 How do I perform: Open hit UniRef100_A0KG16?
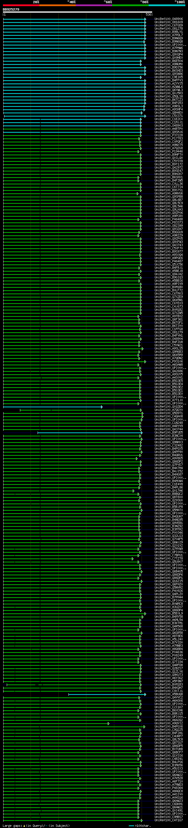click(169, 798)
